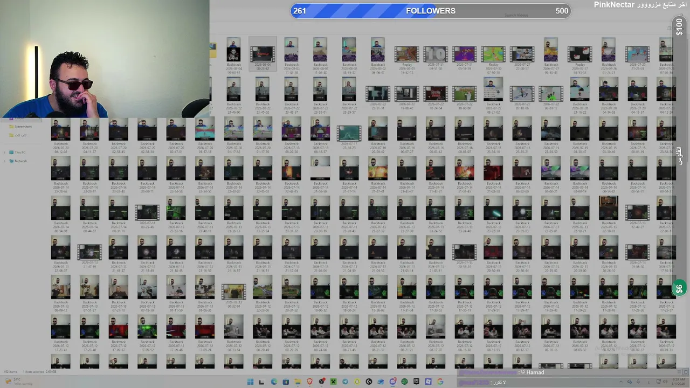Select the video 2026-07-25 21-23-03
690x388 pixels.
point(637,57)
